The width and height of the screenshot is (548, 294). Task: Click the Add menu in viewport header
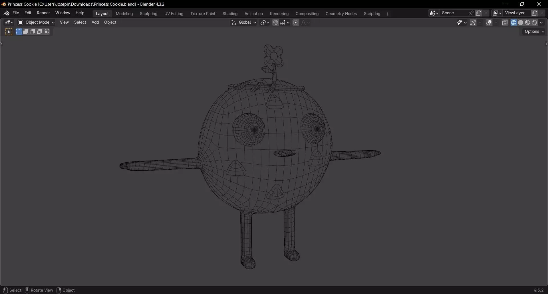(x=95, y=22)
